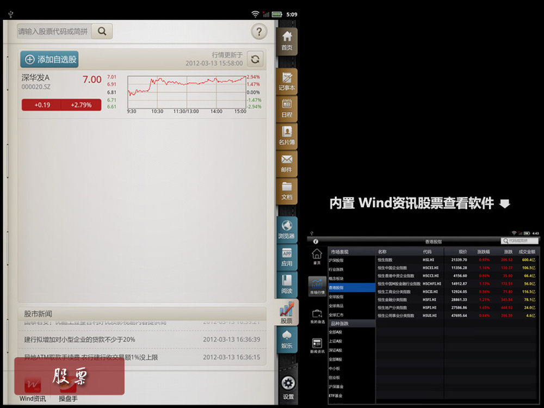Select ETF基金 in Wind list
This screenshot has height=408, width=544.
pyautogui.click(x=335, y=395)
